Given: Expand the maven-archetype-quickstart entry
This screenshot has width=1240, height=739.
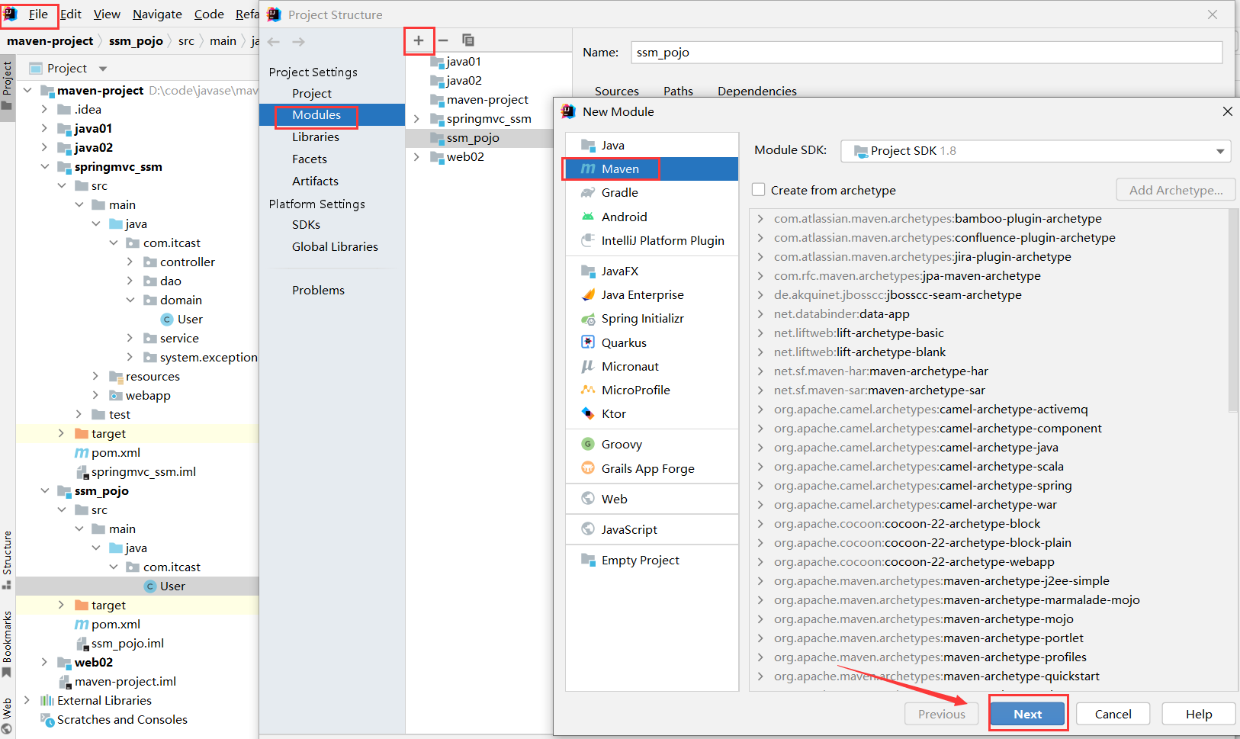Looking at the screenshot, I should tap(760, 676).
